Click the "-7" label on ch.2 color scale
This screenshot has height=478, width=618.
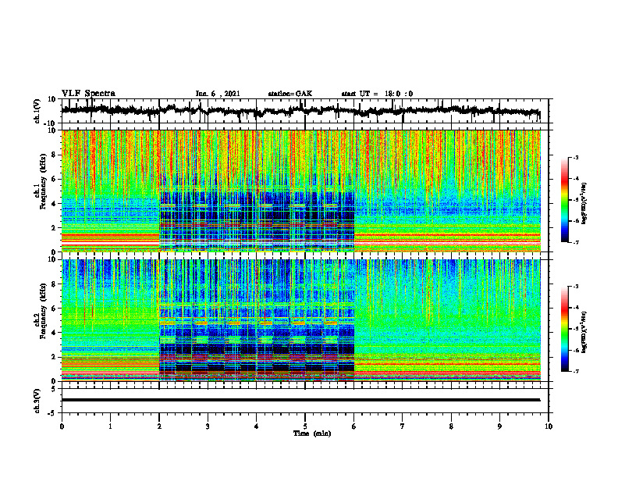coord(576,371)
